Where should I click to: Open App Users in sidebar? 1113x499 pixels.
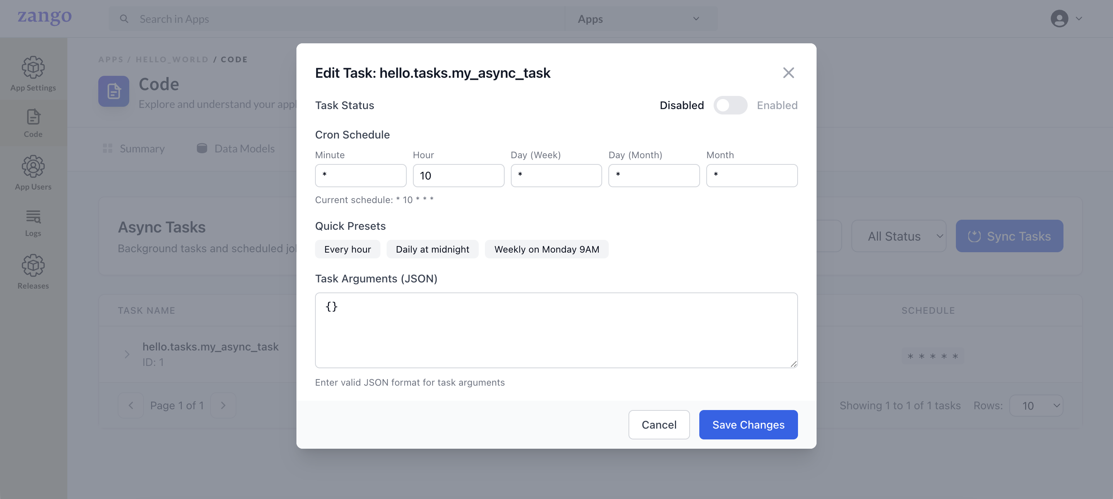click(x=33, y=173)
